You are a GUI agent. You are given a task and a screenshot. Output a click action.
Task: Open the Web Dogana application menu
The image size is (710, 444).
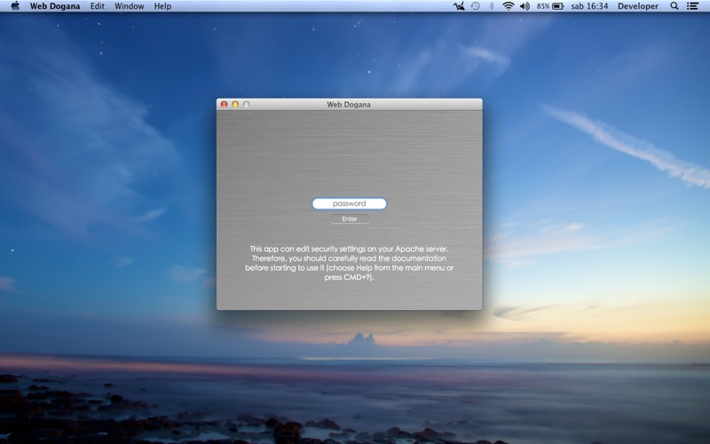[55, 6]
